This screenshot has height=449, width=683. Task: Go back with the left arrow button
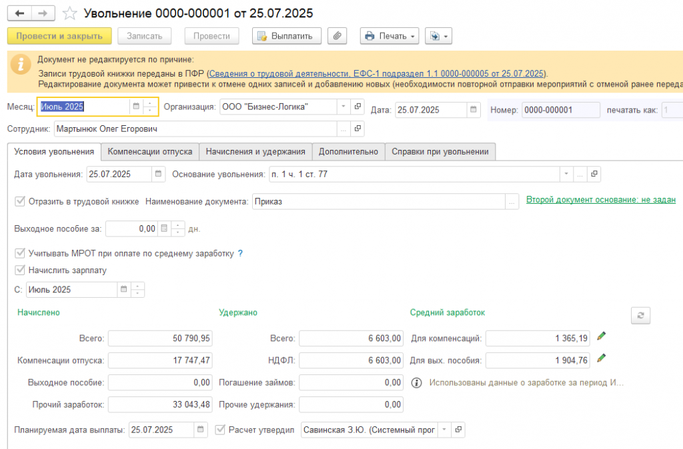[19, 13]
